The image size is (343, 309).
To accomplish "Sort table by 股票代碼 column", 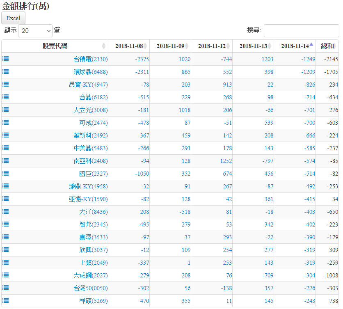I will 55,46.
